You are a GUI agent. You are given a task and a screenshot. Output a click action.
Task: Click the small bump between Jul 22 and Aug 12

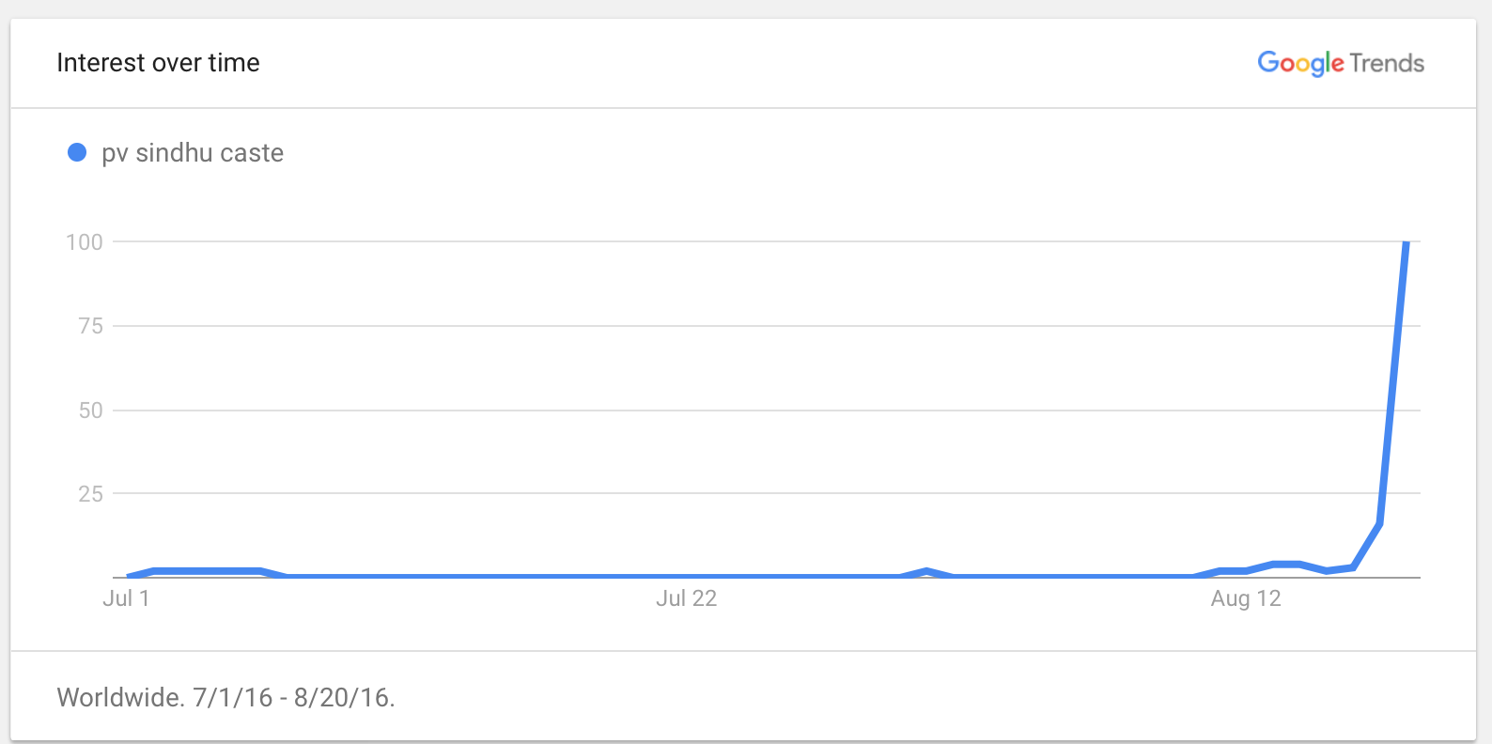[x=926, y=571]
